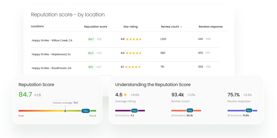Click the 81.5 reputation score badge for Brookhaven

tap(91, 67)
